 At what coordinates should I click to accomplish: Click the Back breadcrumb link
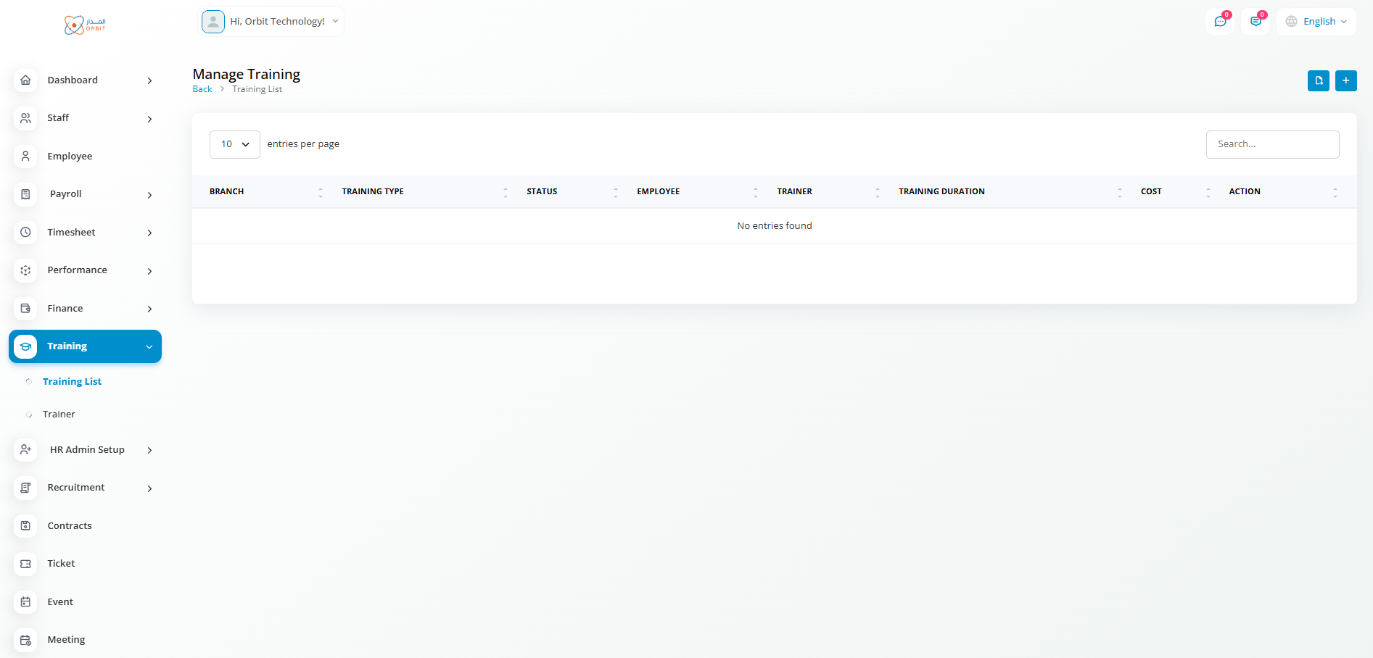[x=202, y=89]
